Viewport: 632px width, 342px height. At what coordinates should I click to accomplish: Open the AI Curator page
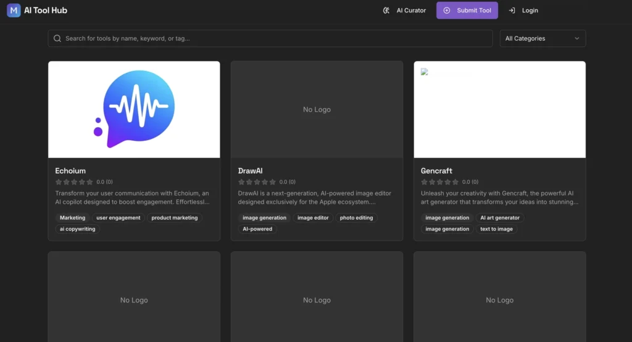(404, 10)
